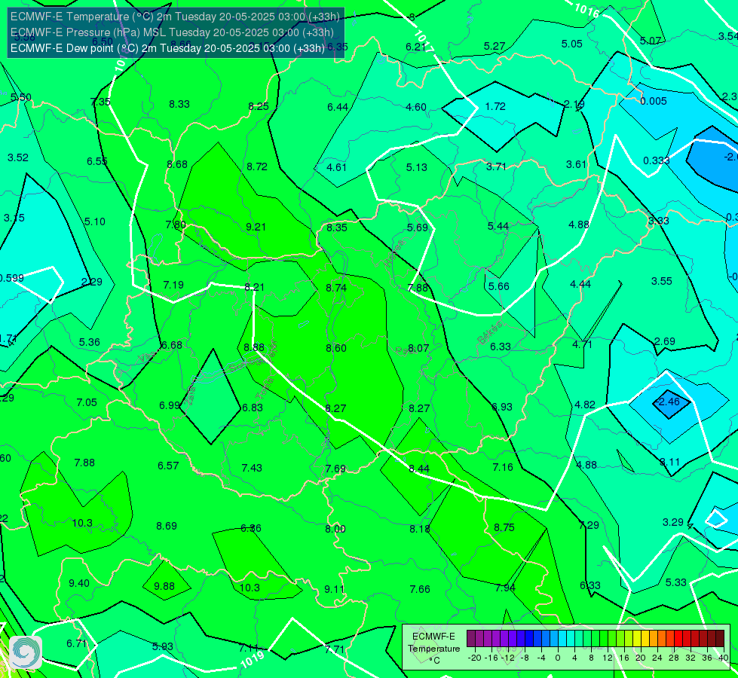Click the 7.66 dew point value
This screenshot has height=678, width=738.
(x=420, y=589)
